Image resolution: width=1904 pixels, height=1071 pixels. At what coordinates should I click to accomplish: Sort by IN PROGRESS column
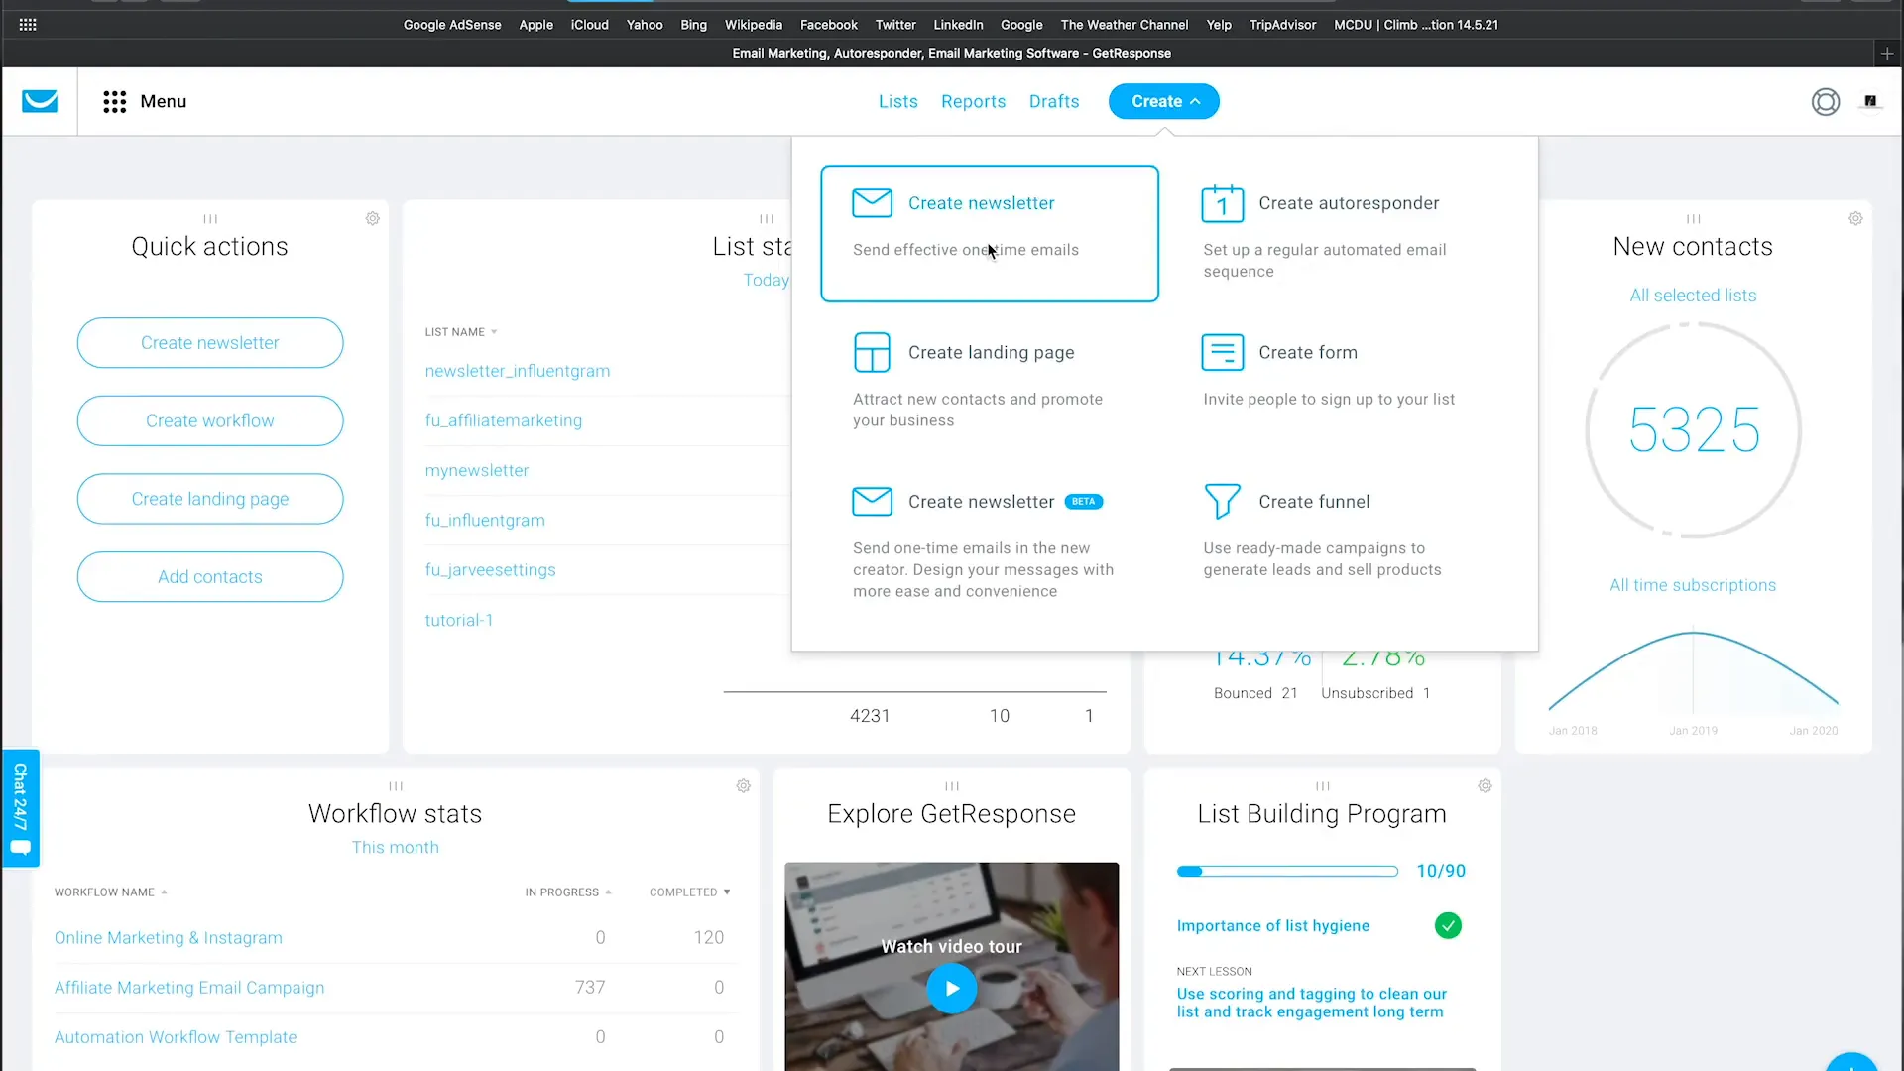[568, 892]
